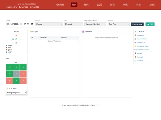Screen dimensions: 161x120
Task: Click the green wood symbol at the circle center
Action: 16,39
